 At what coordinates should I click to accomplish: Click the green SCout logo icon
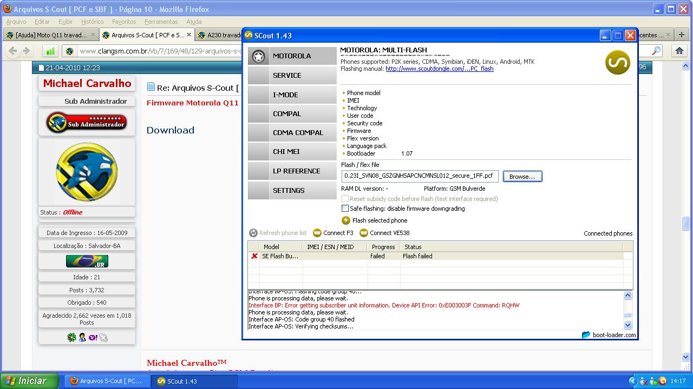pos(618,62)
